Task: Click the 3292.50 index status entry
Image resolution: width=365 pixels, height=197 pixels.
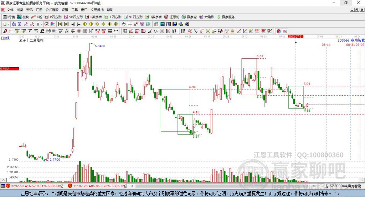Action: click(x=35, y=186)
